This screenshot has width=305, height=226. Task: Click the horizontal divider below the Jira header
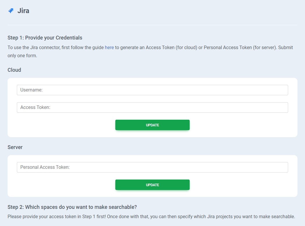(x=152, y=25)
